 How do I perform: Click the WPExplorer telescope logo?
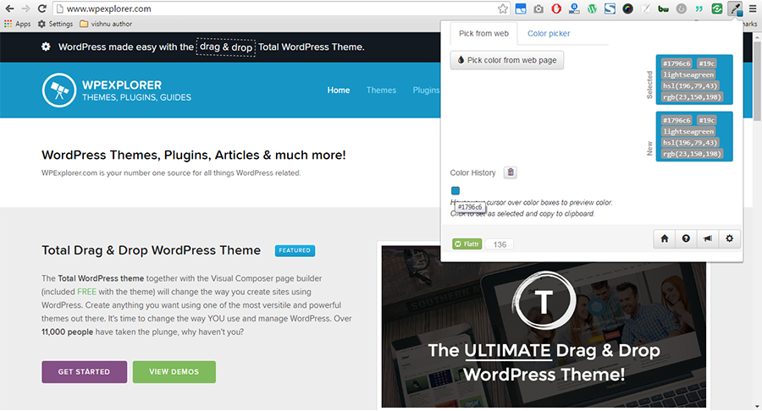pyautogui.click(x=59, y=90)
